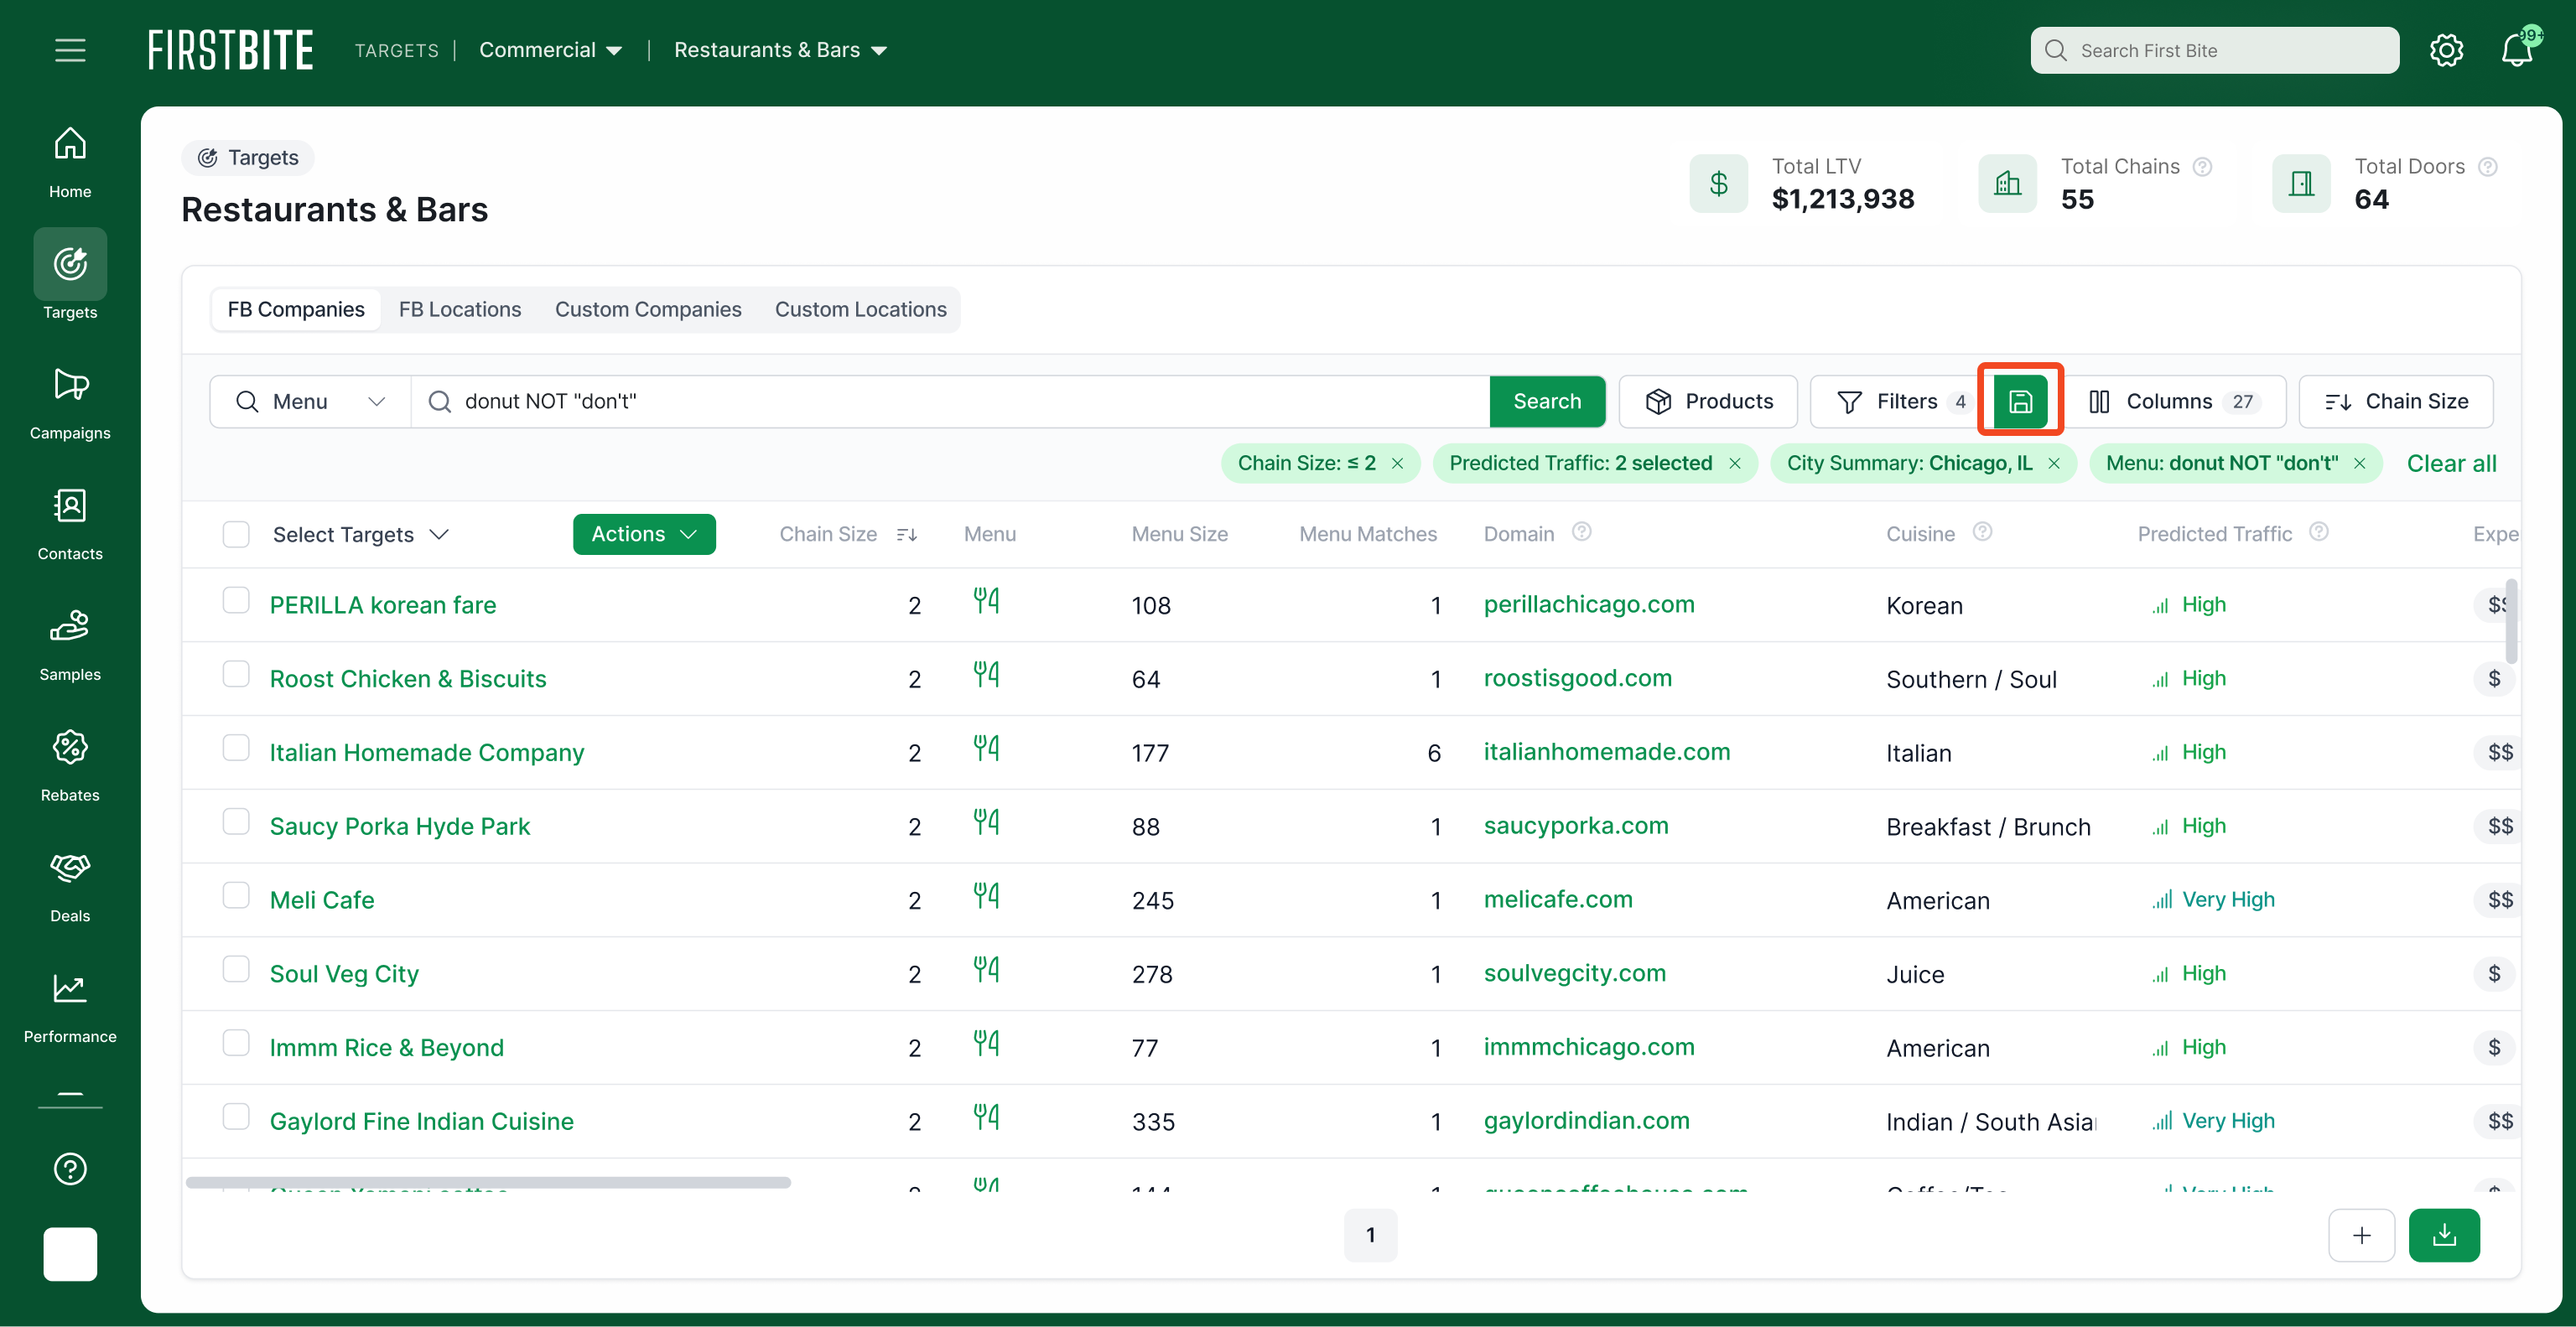Open the Columns selector

tap(2174, 401)
